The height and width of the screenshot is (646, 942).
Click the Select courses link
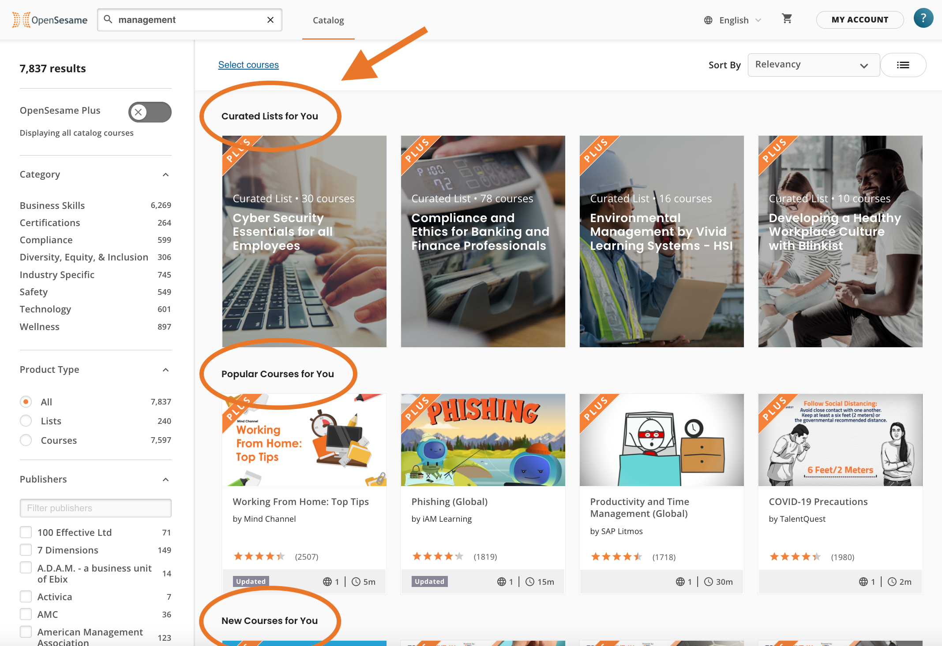(x=248, y=65)
